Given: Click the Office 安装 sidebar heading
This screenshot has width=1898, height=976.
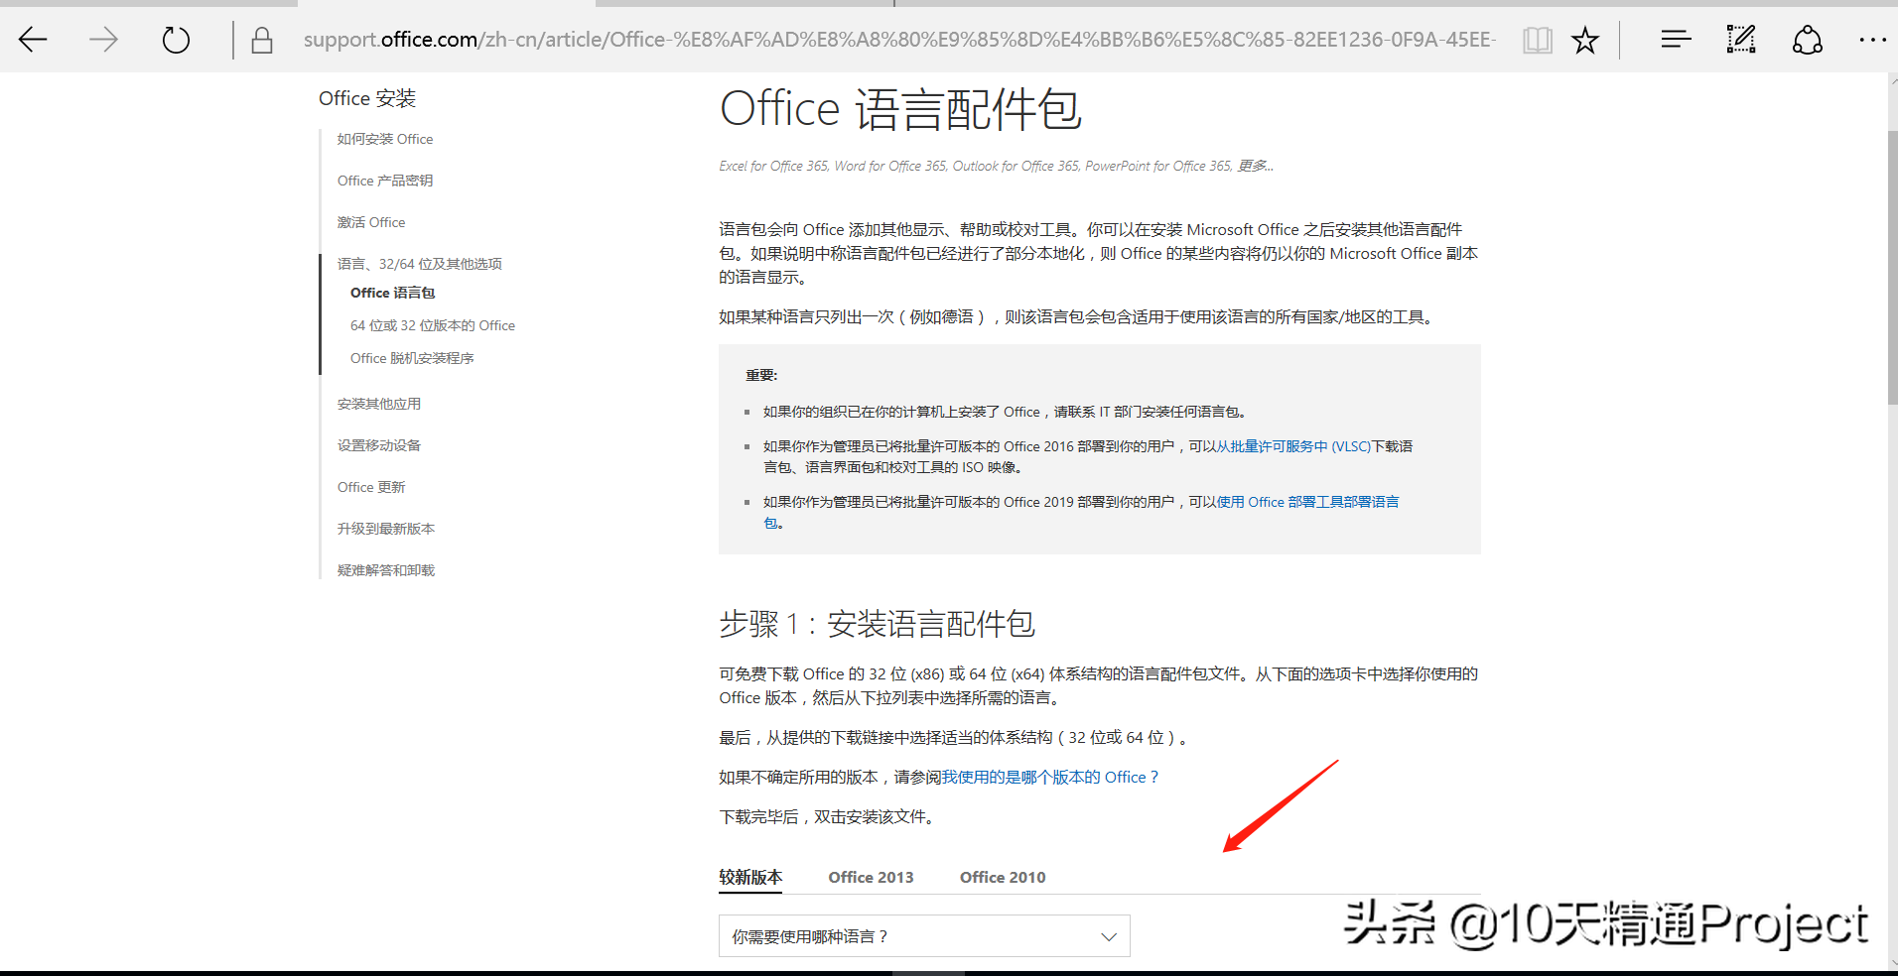Looking at the screenshot, I should tap(367, 98).
